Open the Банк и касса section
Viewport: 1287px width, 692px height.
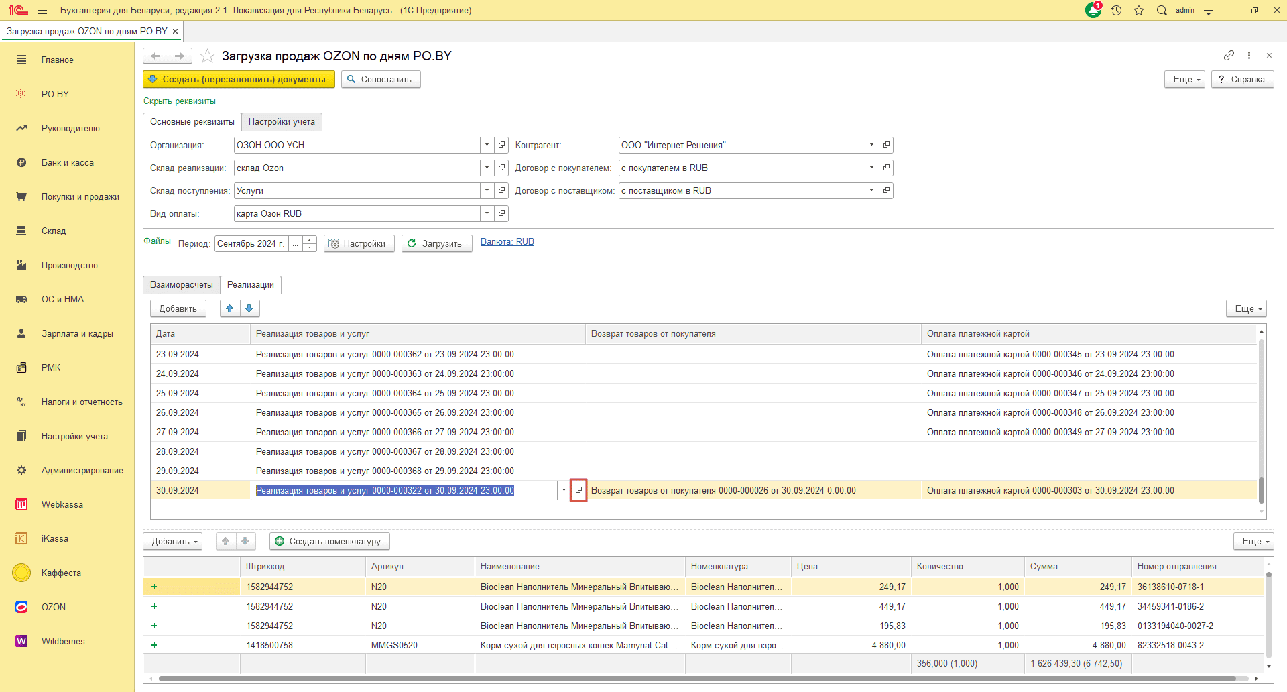[68, 162]
